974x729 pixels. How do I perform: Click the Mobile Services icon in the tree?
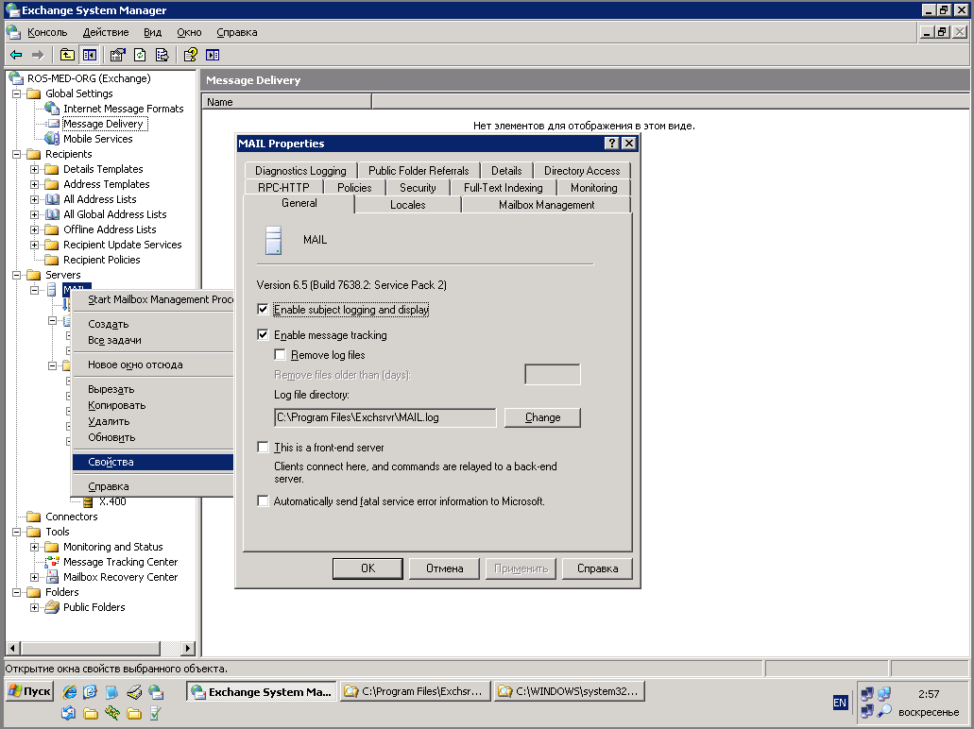pyautogui.click(x=52, y=139)
